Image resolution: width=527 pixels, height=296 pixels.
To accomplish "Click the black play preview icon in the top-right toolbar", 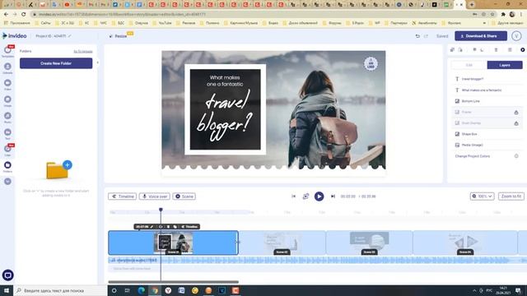I will pos(522,49).
